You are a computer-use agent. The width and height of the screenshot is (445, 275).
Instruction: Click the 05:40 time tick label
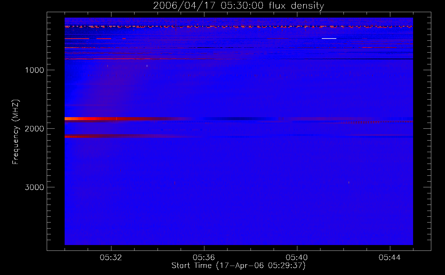(297, 258)
